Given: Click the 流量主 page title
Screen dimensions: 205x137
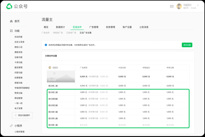Looking at the screenshot, I should pos(47,20).
